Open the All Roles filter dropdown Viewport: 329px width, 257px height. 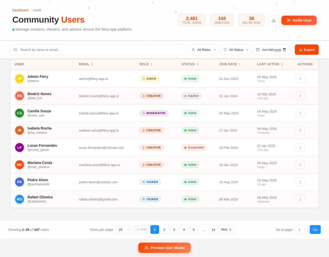click(x=204, y=50)
